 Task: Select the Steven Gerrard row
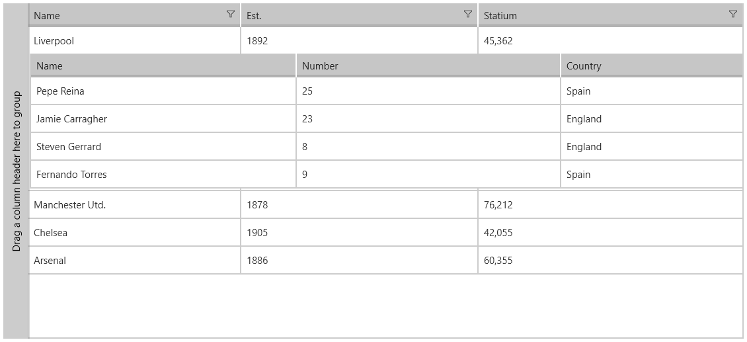coord(386,146)
